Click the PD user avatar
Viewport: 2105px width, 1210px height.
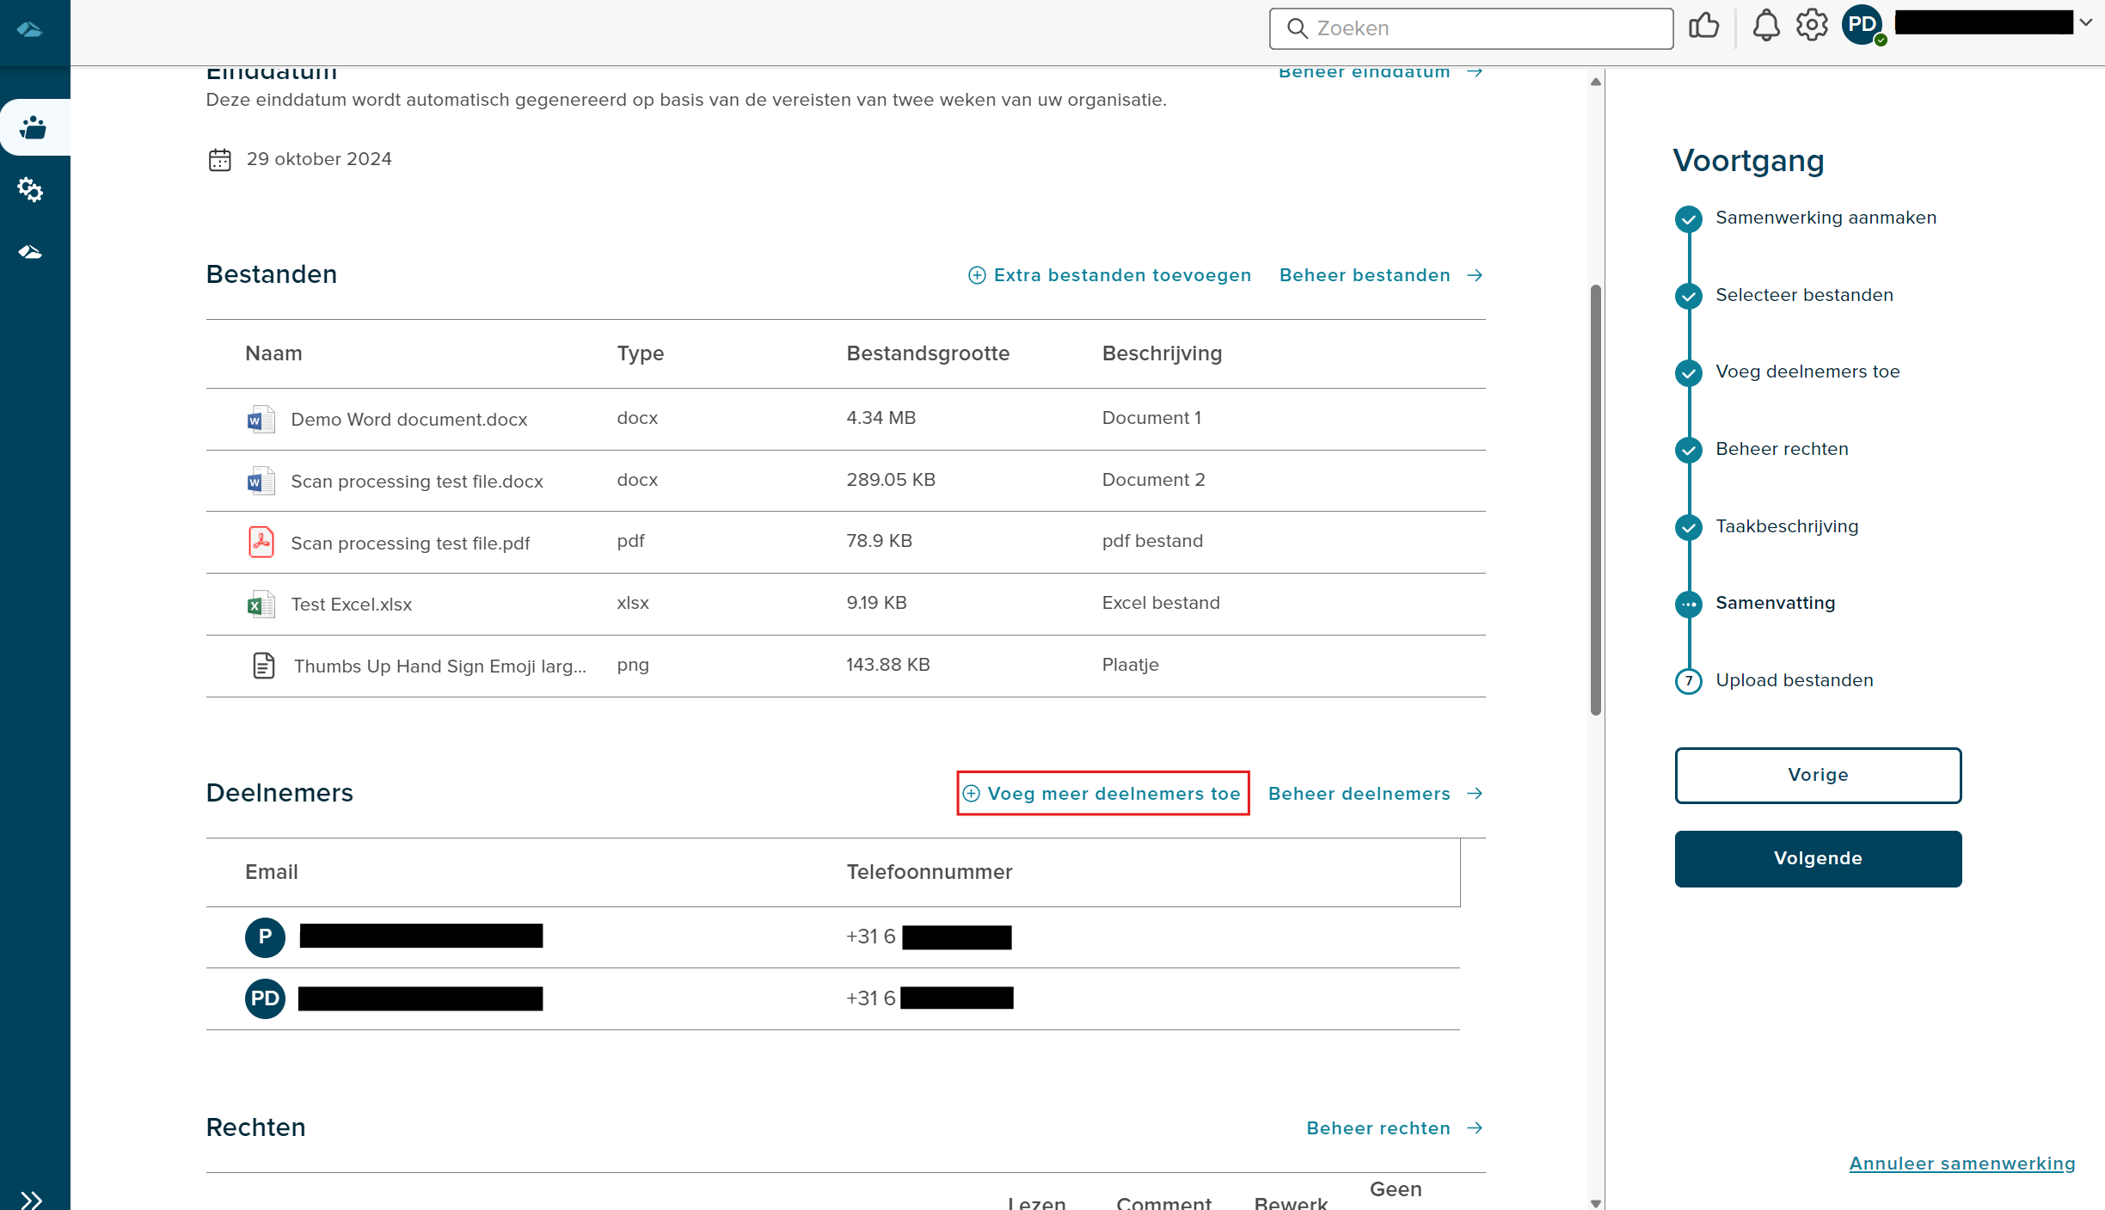[x=1863, y=25]
